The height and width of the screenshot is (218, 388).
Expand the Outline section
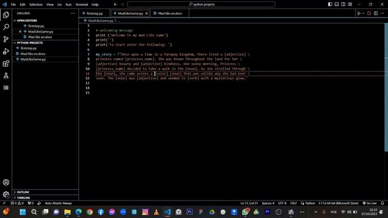[45, 192]
